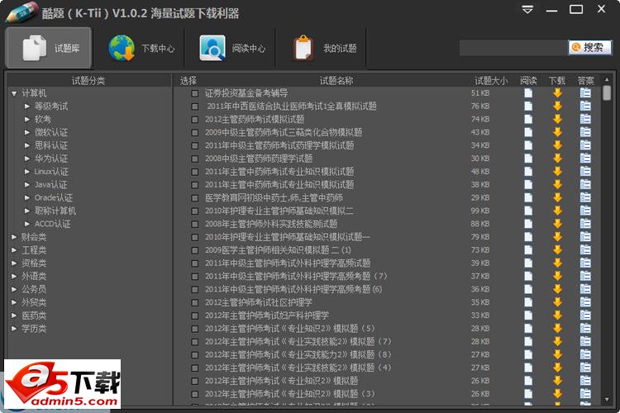Select 华为认证 in the tree
The height and width of the screenshot is (413, 620).
pyautogui.click(x=51, y=159)
